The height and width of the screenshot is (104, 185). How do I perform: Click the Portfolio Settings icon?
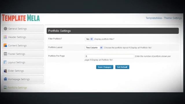click(5, 87)
